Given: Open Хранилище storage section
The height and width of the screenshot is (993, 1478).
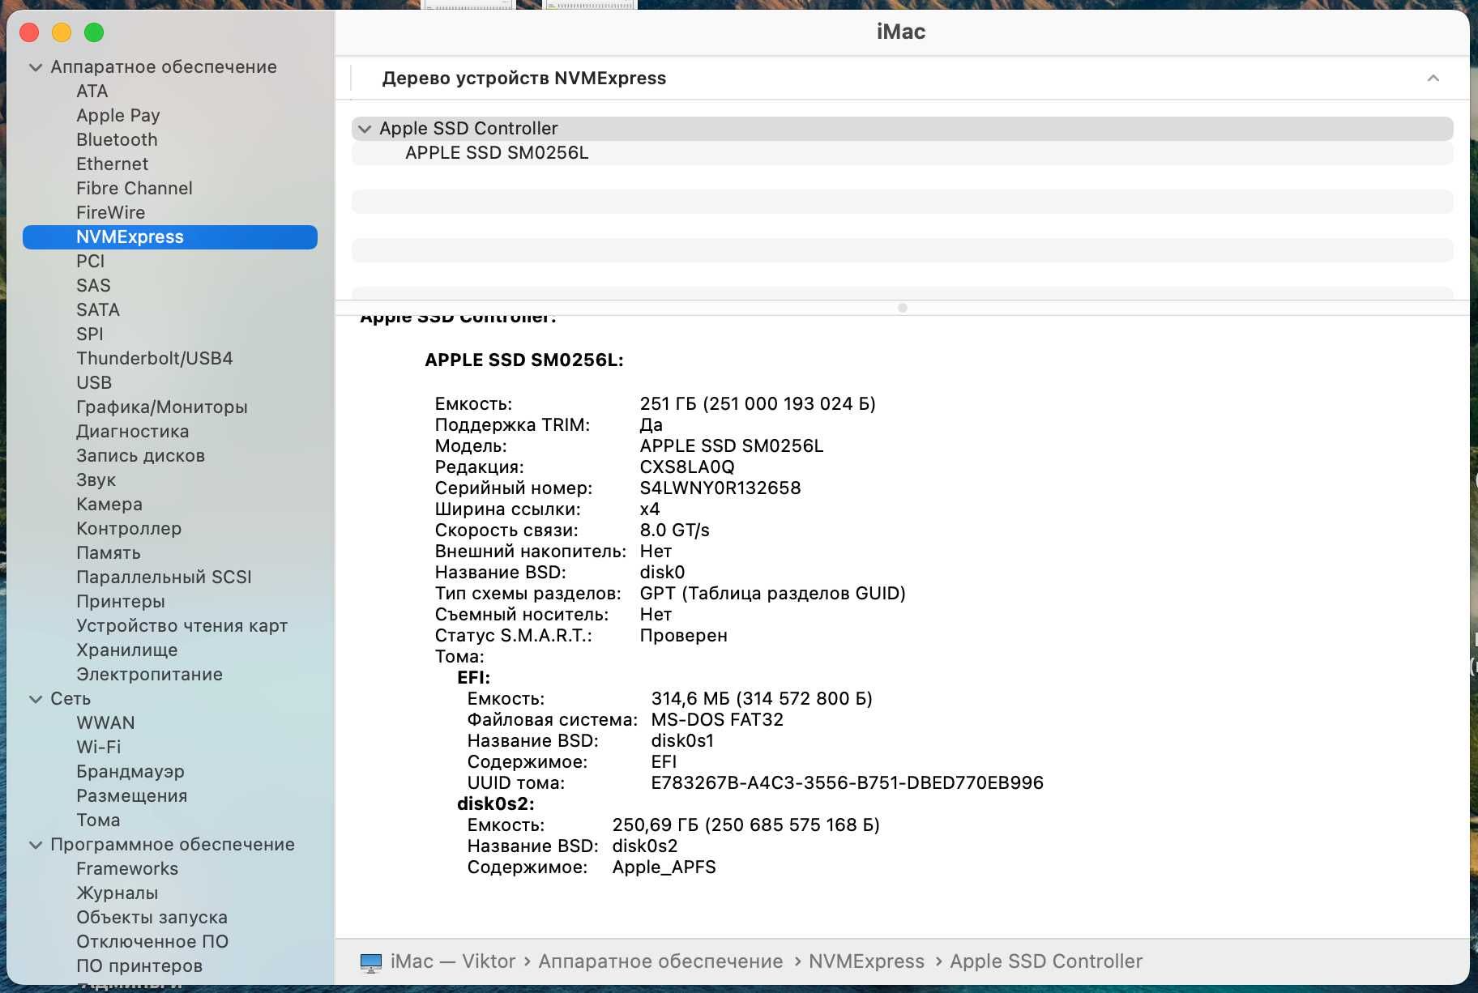Looking at the screenshot, I should point(127,650).
